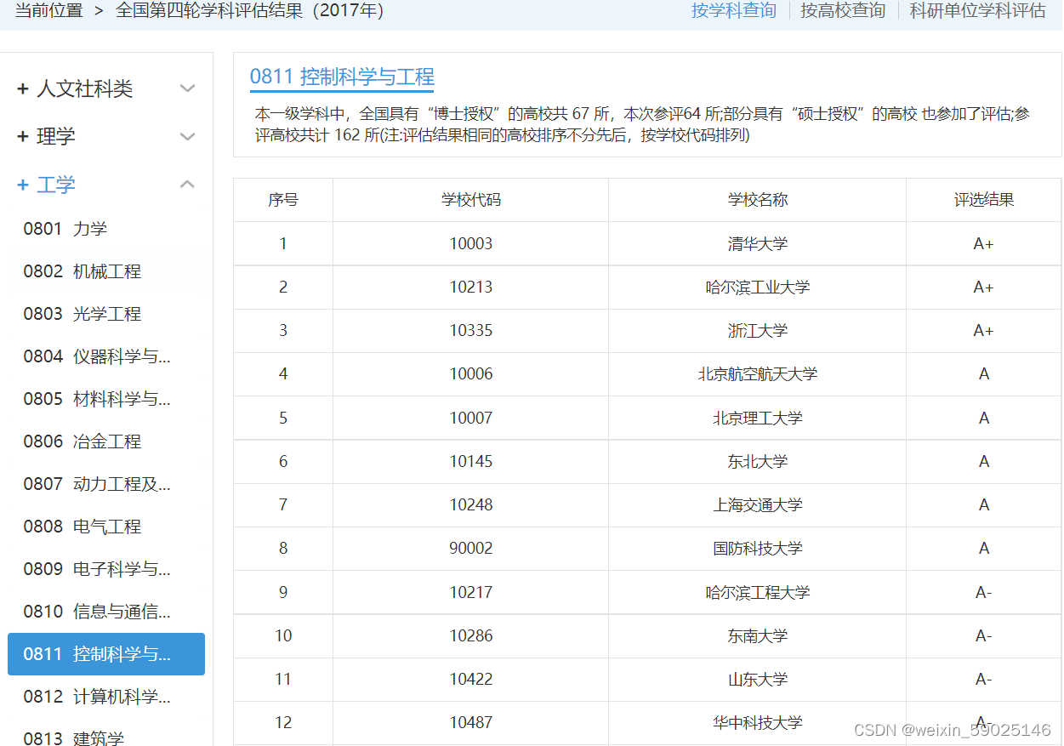Select 0804 仪器科学与... in sidebar
Screen dimensions: 1064x746
[x=97, y=356]
